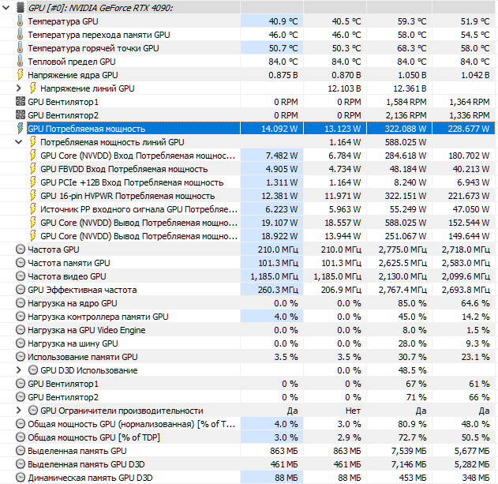The width and height of the screenshot is (498, 484).
Task: Expand GPU Ограничители производительности node
Action: click(19, 411)
